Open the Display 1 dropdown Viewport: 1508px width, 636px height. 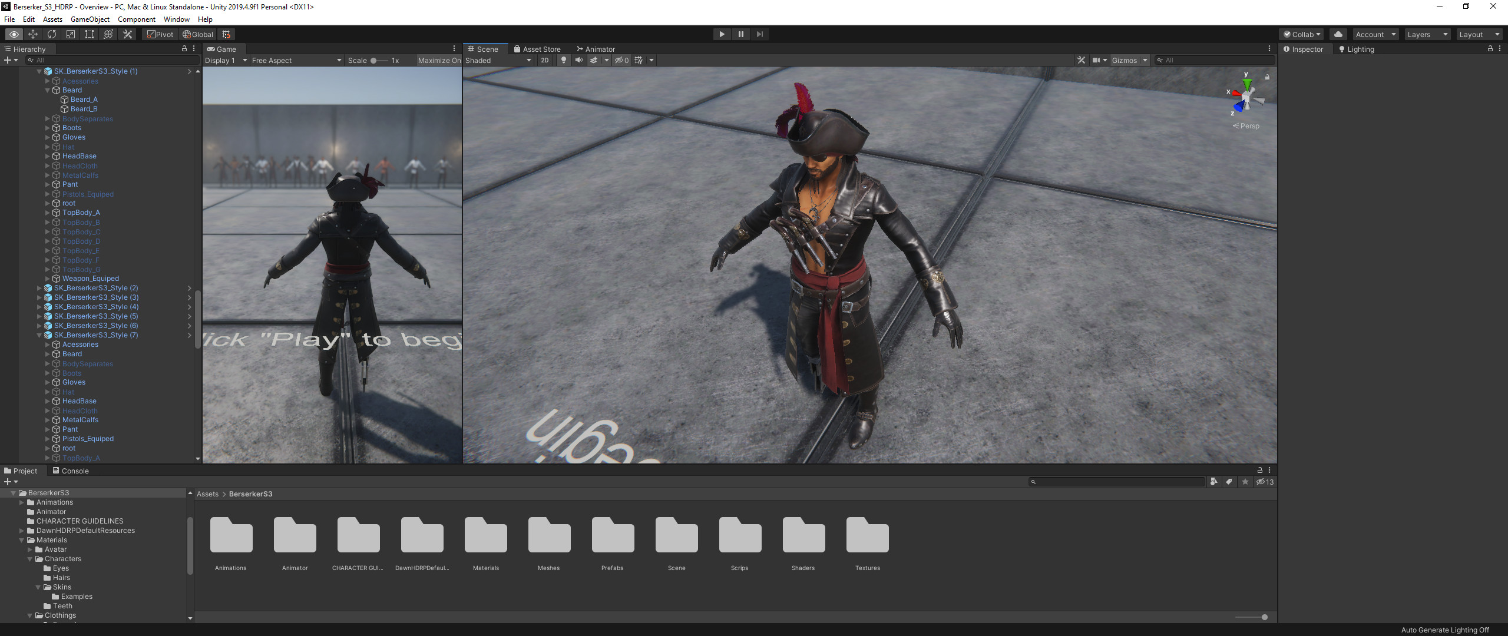tap(226, 60)
